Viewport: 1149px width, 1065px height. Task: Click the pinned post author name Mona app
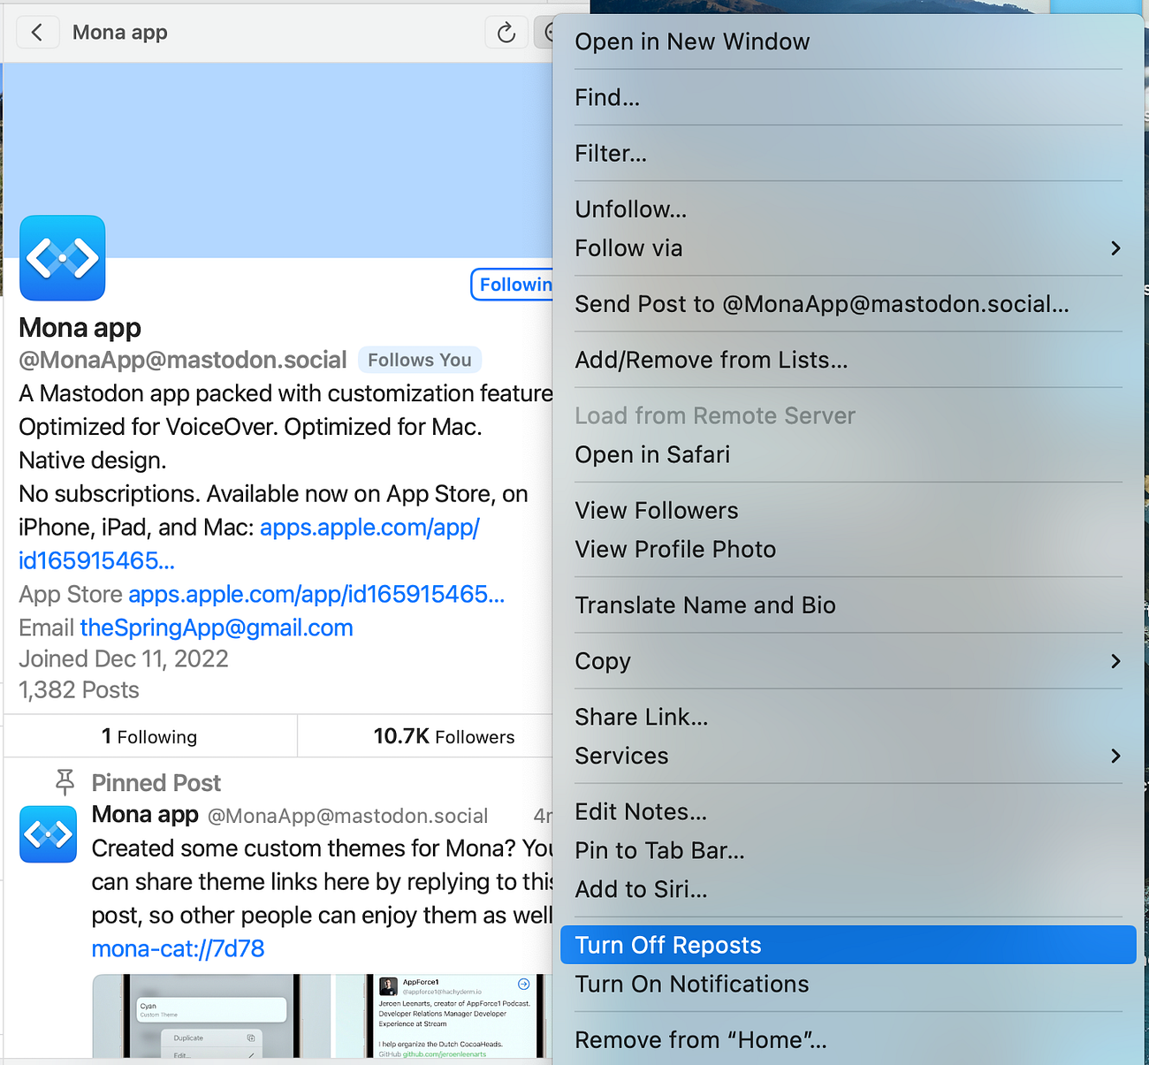pos(145,815)
